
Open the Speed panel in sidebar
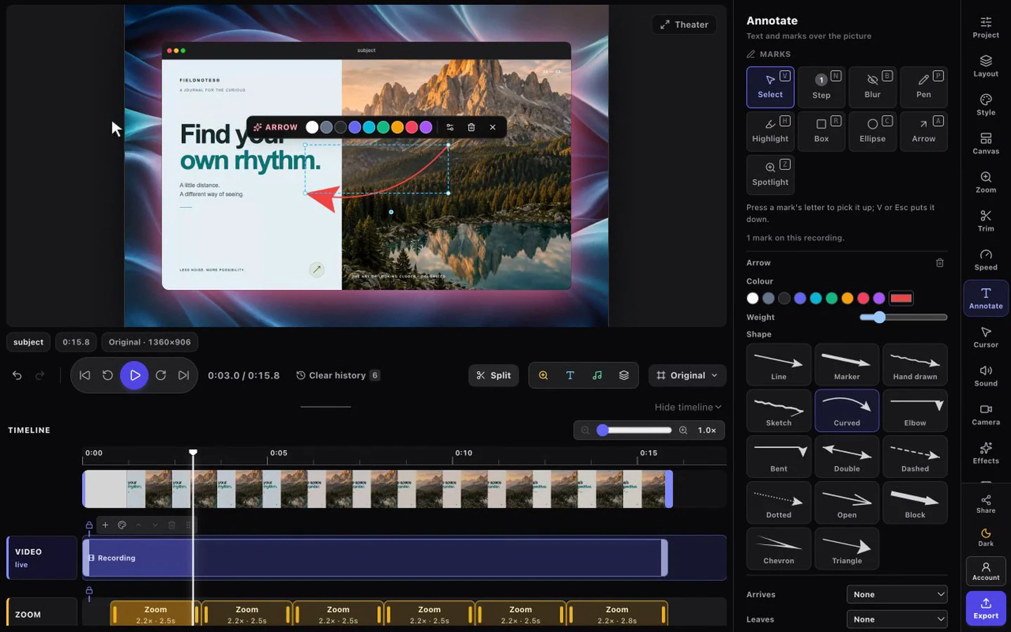point(986,259)
